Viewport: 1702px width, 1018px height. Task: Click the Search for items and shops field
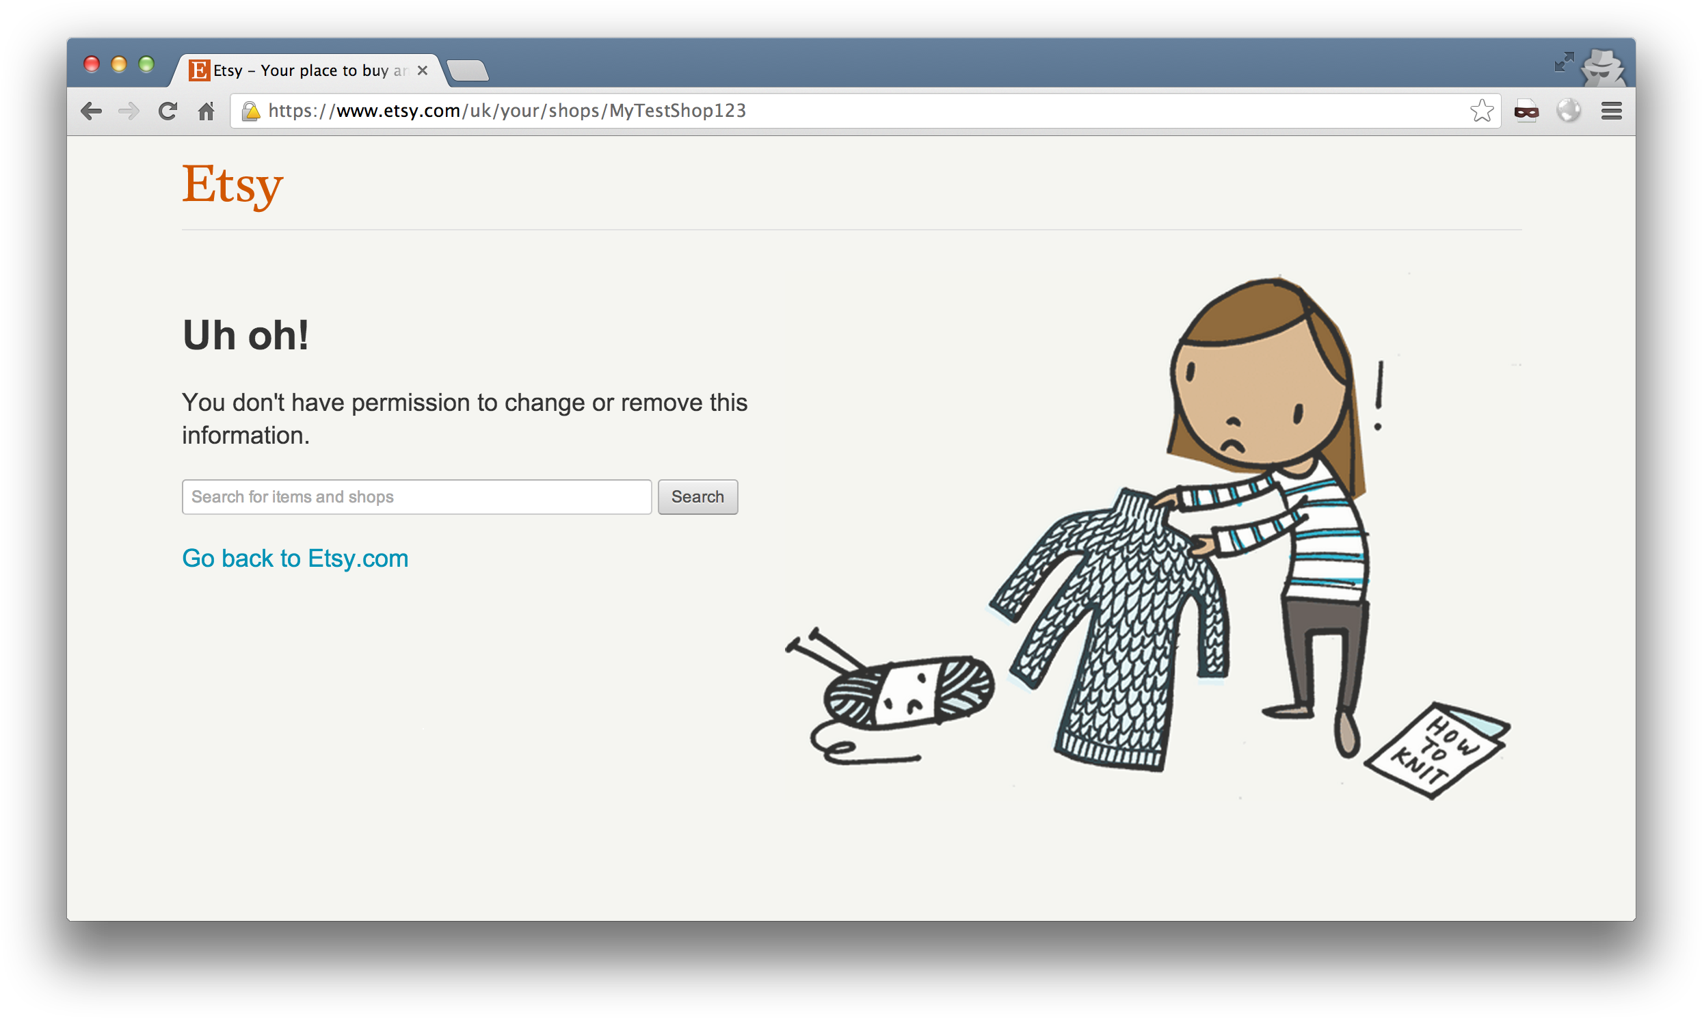[x=416, y=496]
